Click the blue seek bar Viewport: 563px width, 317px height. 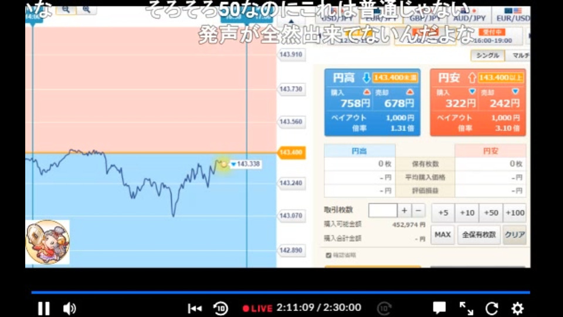tap(280, 292)
